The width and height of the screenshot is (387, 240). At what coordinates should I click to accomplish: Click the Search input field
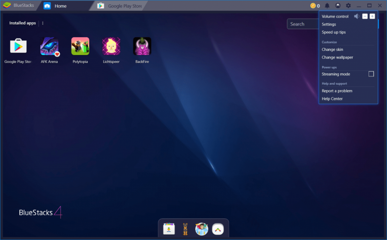[x=303, y=24]
